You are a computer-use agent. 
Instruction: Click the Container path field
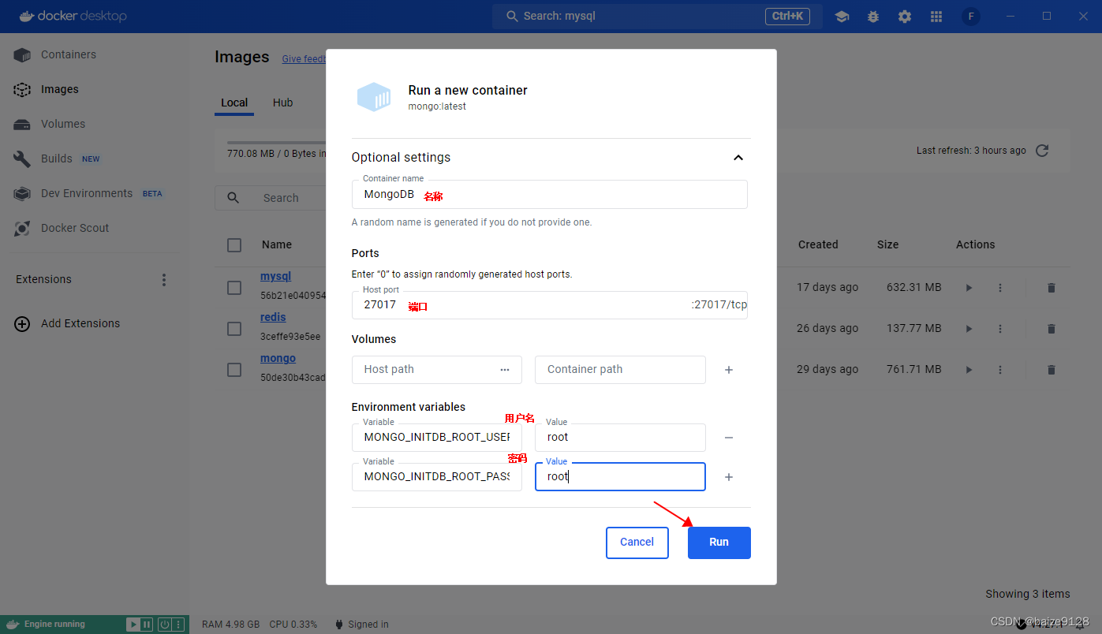620,370
